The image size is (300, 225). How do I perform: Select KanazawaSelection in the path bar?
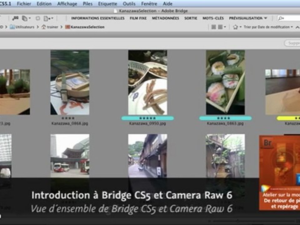(x=85, y=27)
